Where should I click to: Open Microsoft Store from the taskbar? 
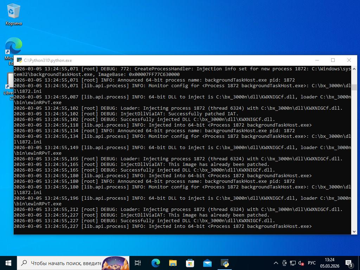[190, 263]
